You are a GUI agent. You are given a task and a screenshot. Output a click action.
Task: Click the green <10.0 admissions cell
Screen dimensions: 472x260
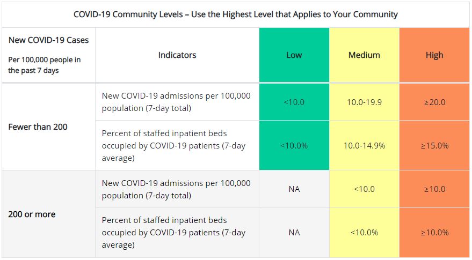pos(294,102)
